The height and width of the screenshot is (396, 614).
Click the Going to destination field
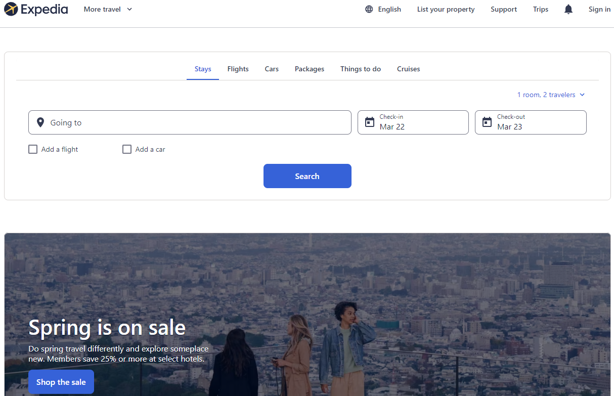(190, 122)
